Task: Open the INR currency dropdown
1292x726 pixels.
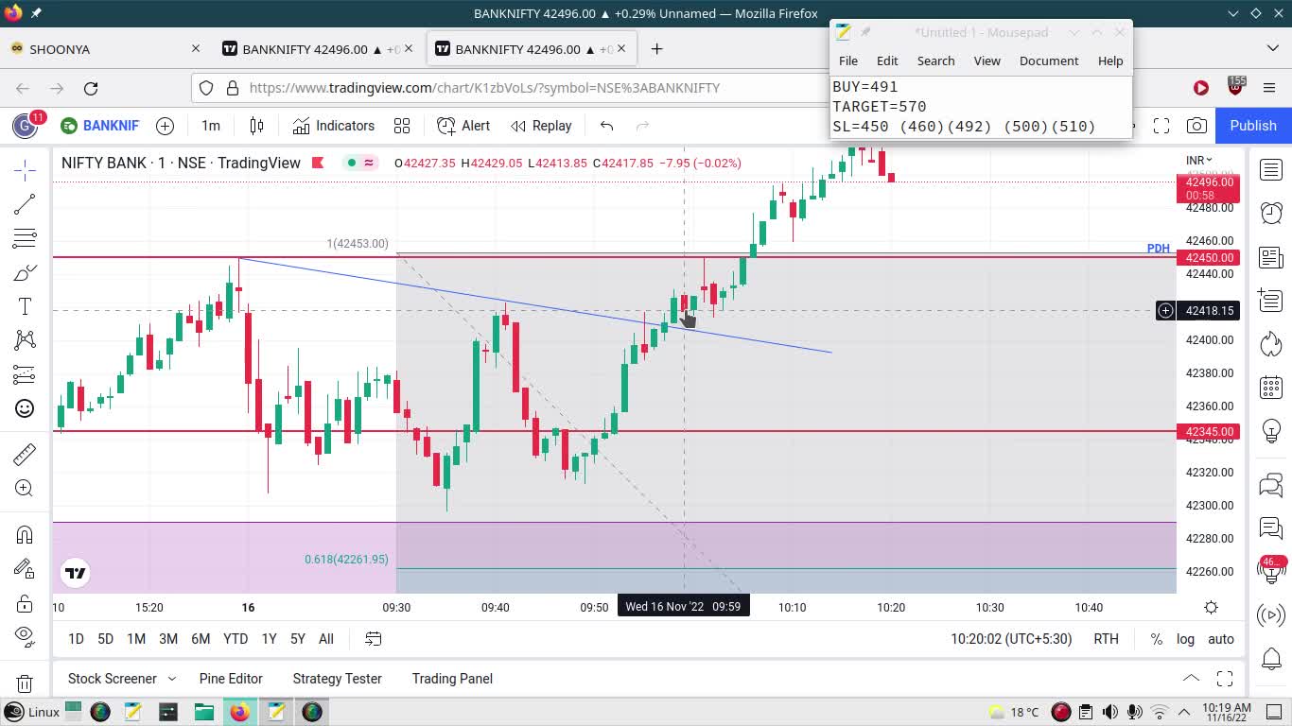Action: 1199,161
